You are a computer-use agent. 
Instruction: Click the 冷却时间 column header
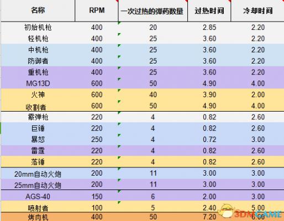[x=257, y=10]
